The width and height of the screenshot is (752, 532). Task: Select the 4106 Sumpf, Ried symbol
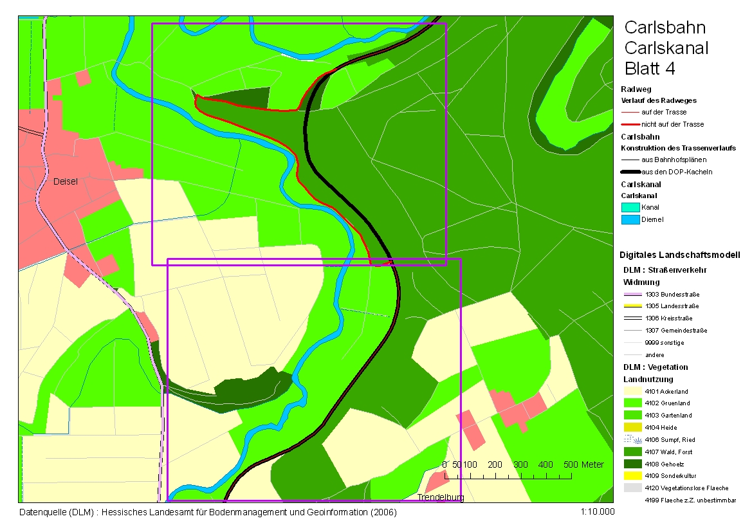point(633,439)
